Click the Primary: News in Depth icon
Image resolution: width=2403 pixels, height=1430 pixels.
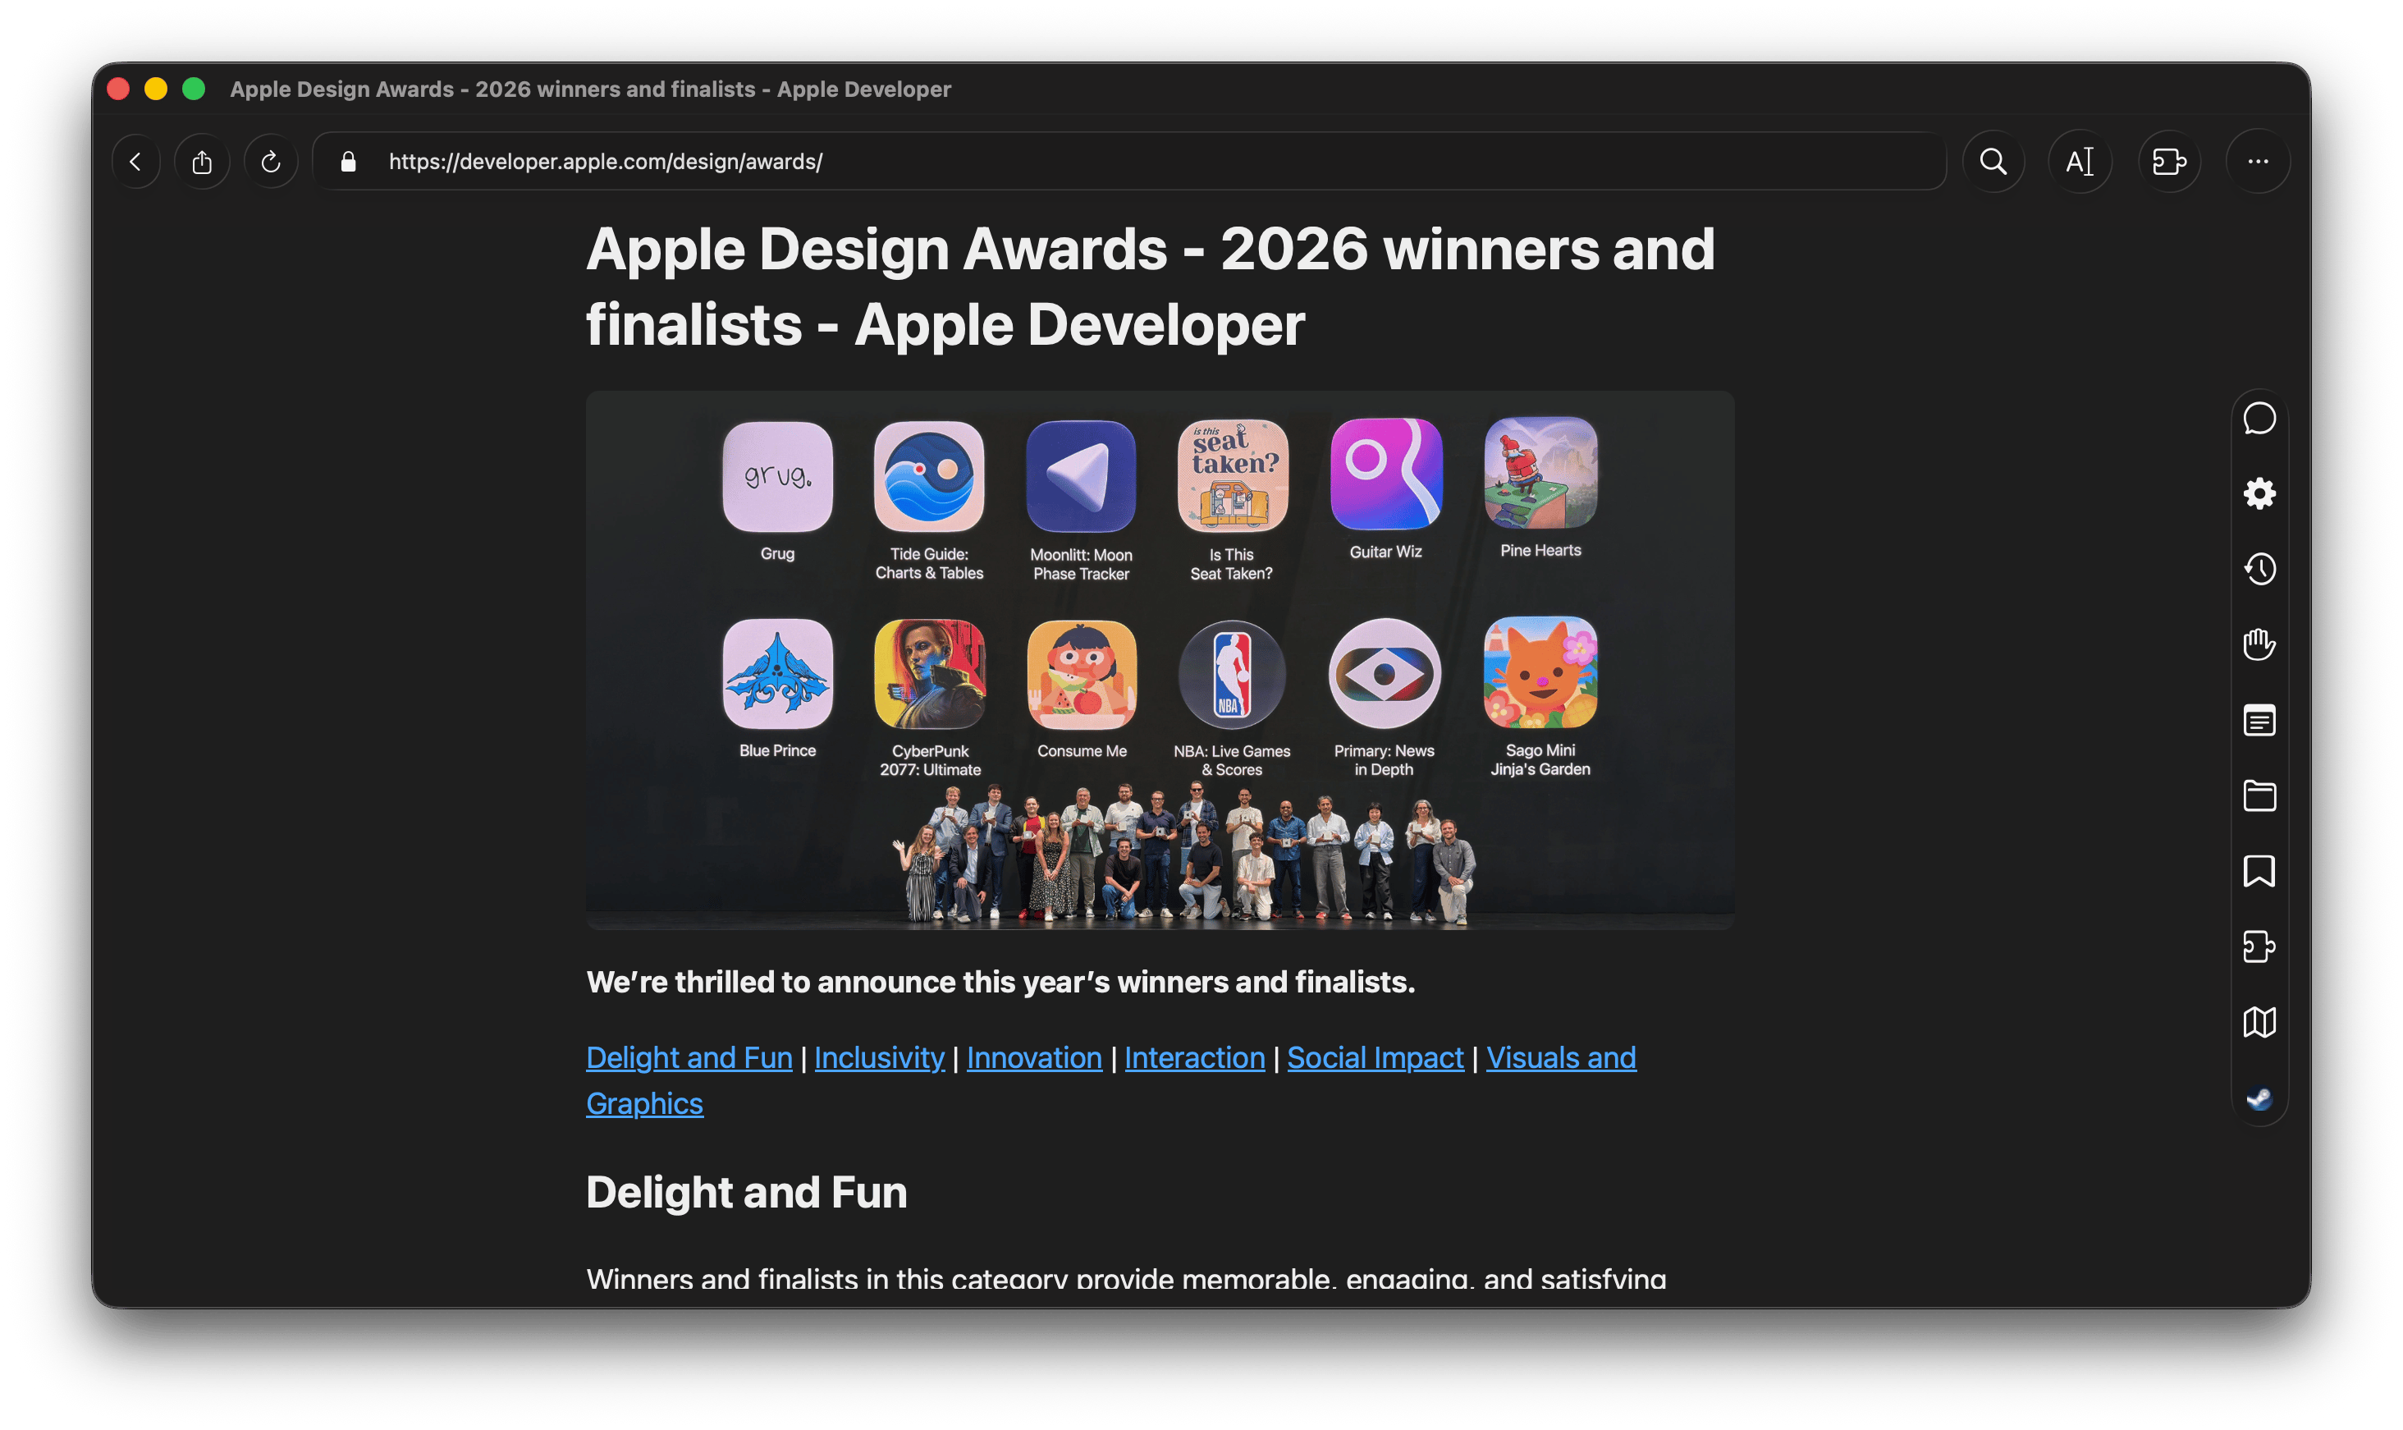[1384, 674]
